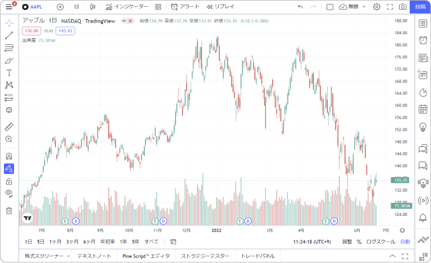Screen dimensions: 431x263
Task: Open public chats speech bubbles icon
Action: coord(423,149)
